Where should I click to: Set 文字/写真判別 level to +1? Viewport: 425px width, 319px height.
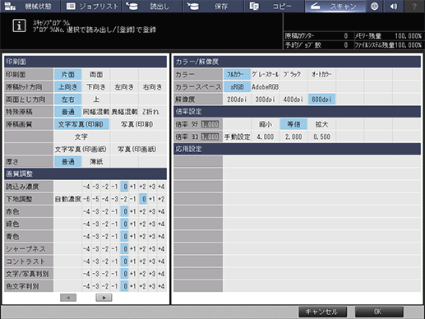[133, 274]
